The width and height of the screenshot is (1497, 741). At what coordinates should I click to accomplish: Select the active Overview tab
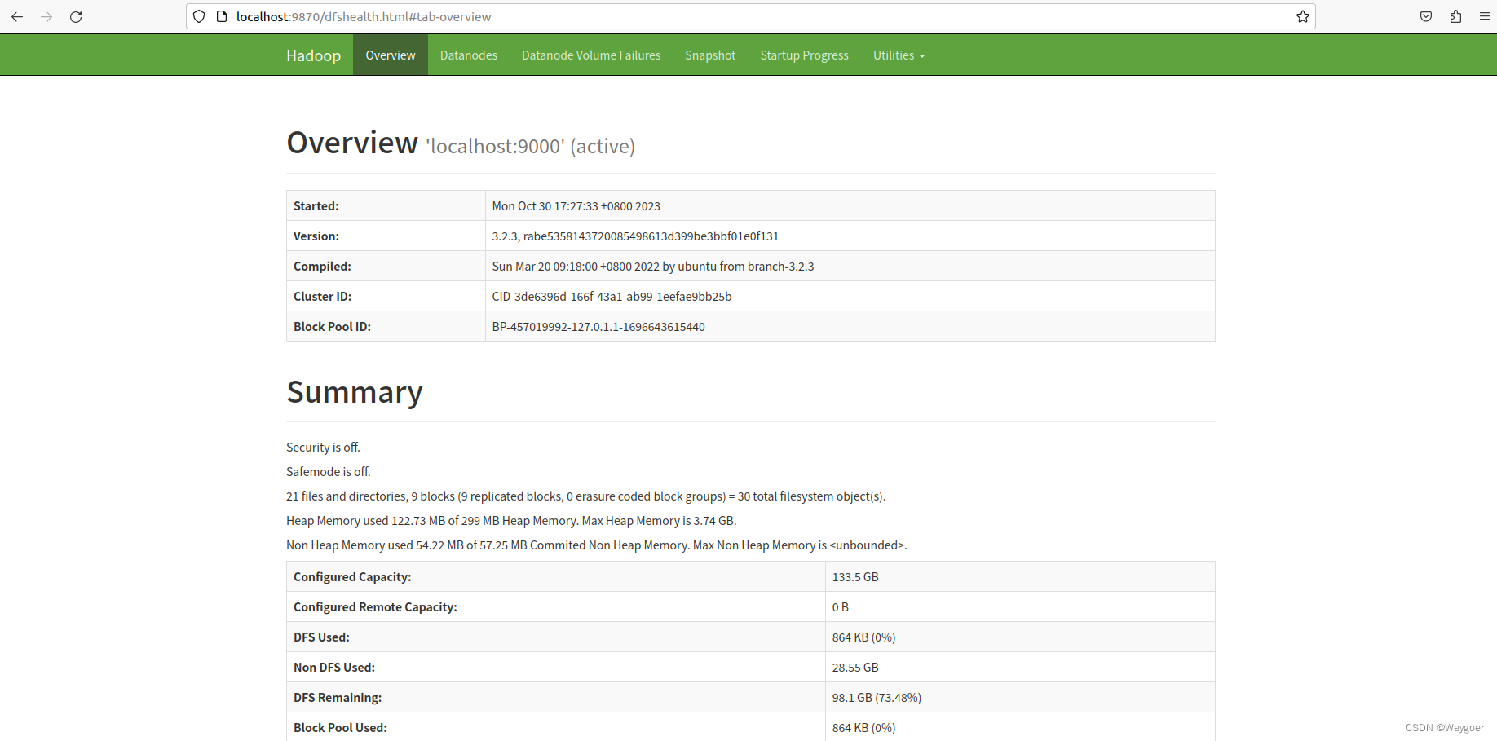390,55
